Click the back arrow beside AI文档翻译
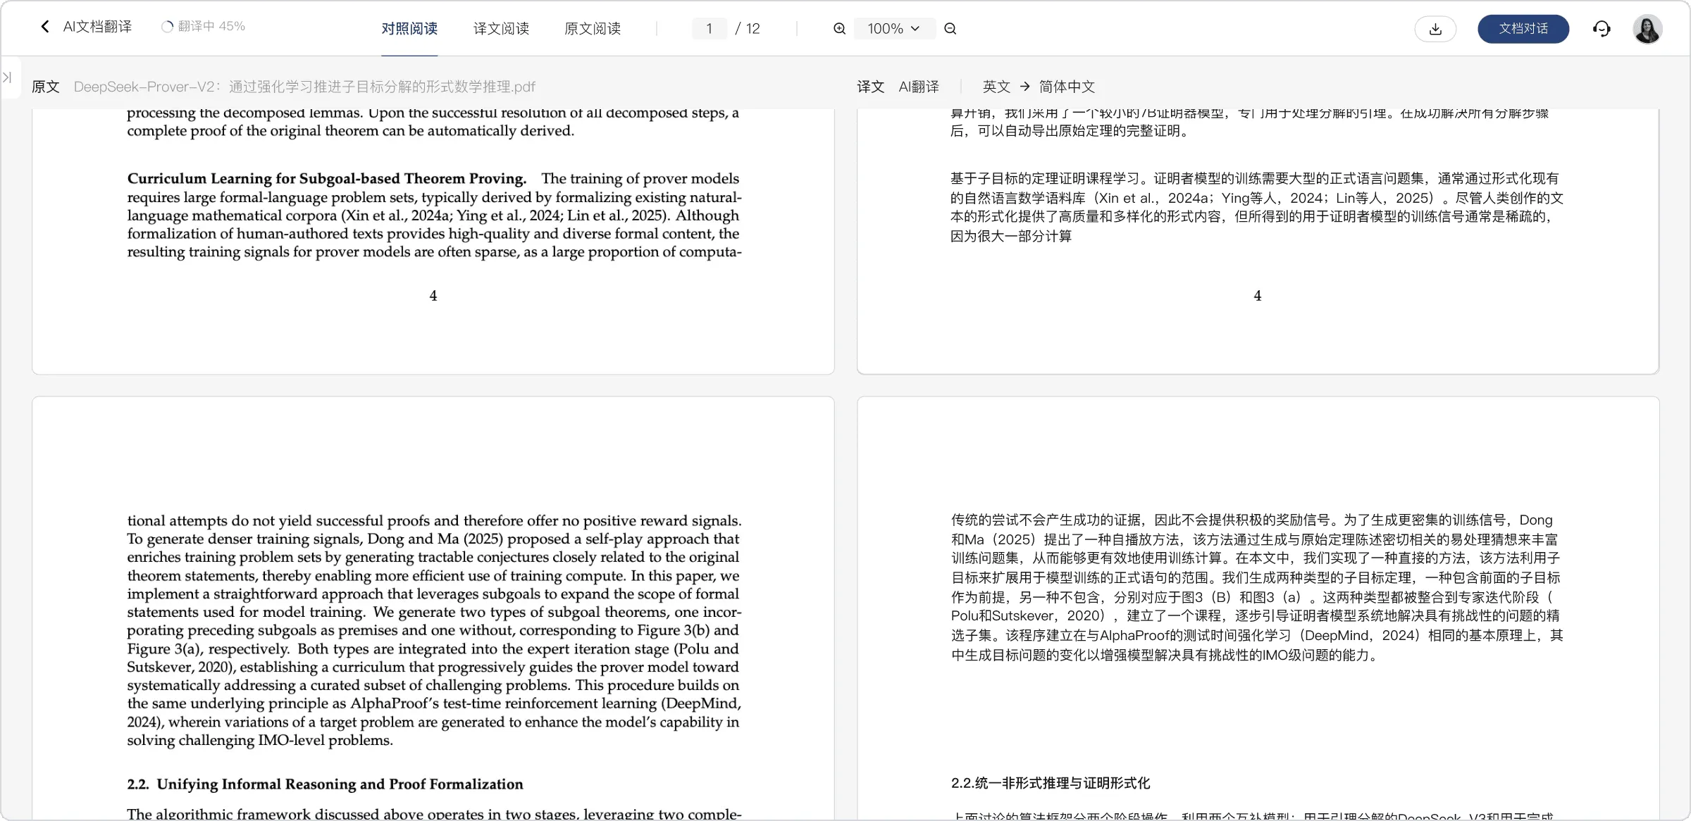The width and height of the screenshot is (1691, 821). point(45,27)
